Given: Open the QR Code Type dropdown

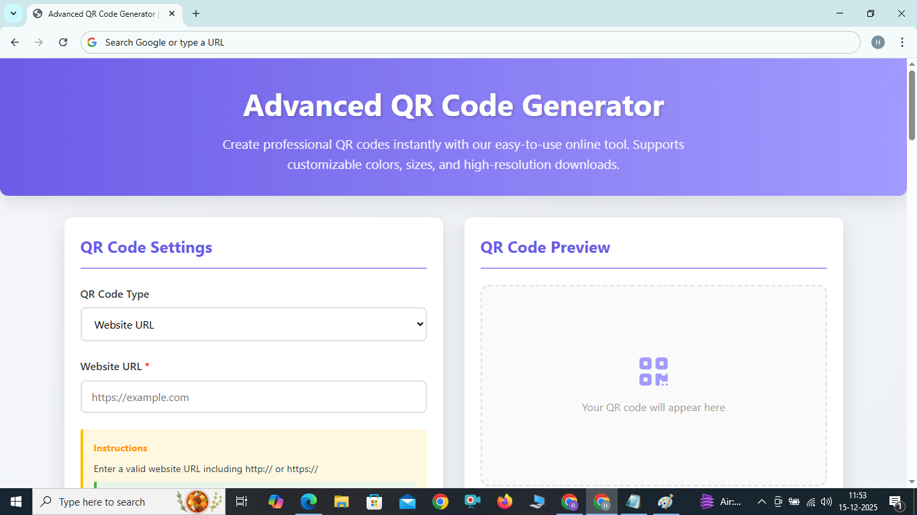Looking at the screenshot, I should coord(253,324).
